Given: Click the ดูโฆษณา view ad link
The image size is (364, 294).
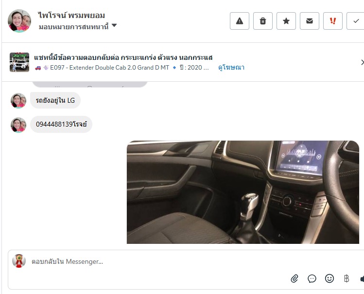Looking at the screenshot, I should (231, 68).
